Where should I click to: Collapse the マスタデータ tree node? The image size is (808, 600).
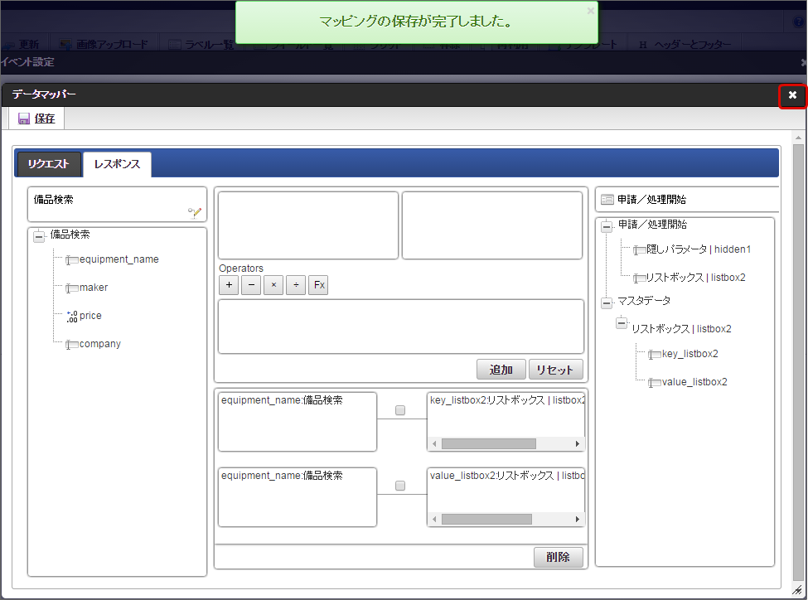pyautogui.click(x=607, y=303)
